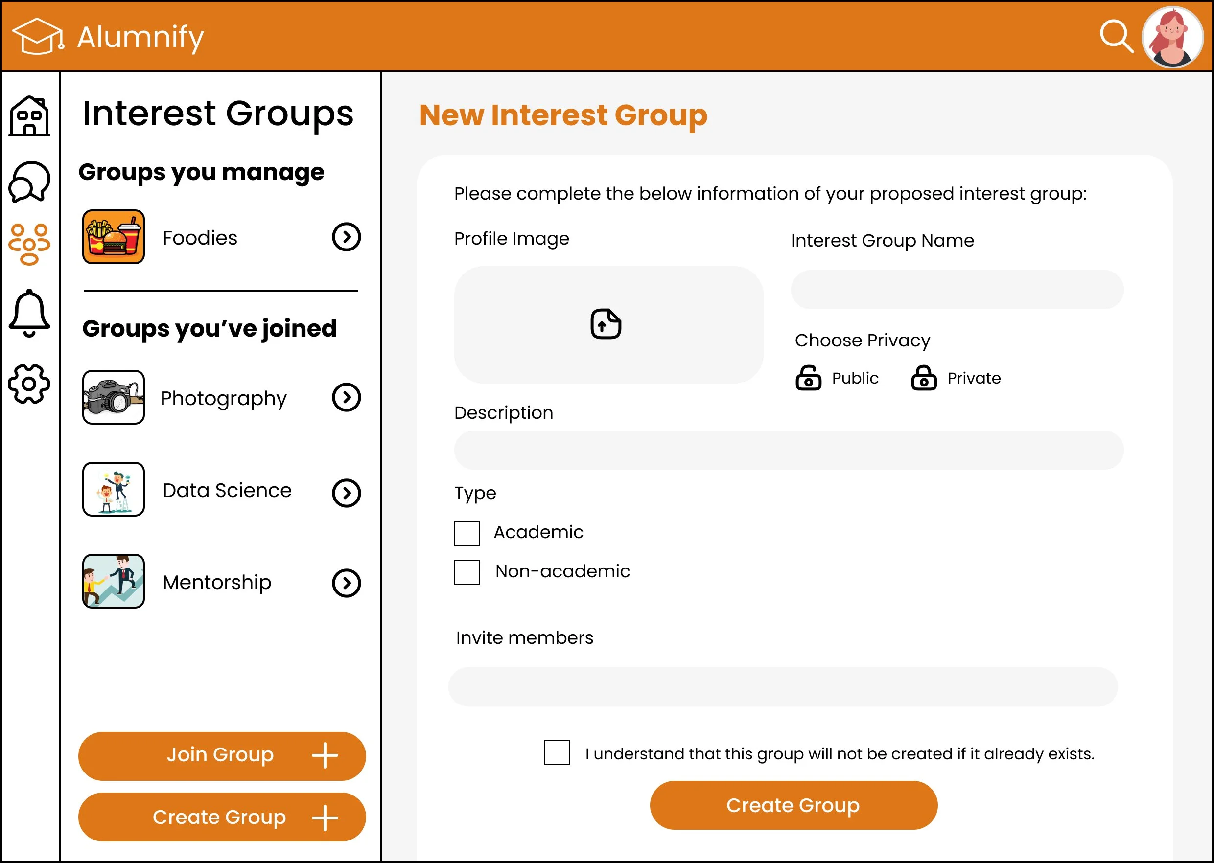Screen dimensions: 1214x863
Task: Click the Interest Group Name field
Action: [x=957, y=290]
